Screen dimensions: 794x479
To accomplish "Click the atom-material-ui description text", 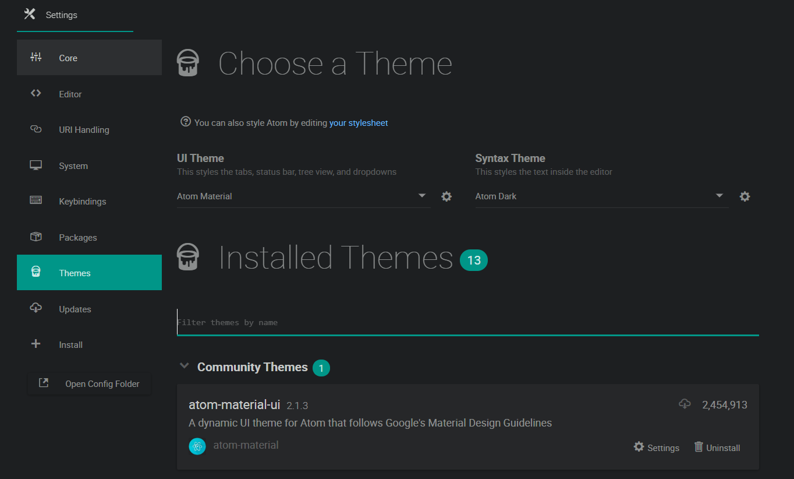I will coord(370,423).
